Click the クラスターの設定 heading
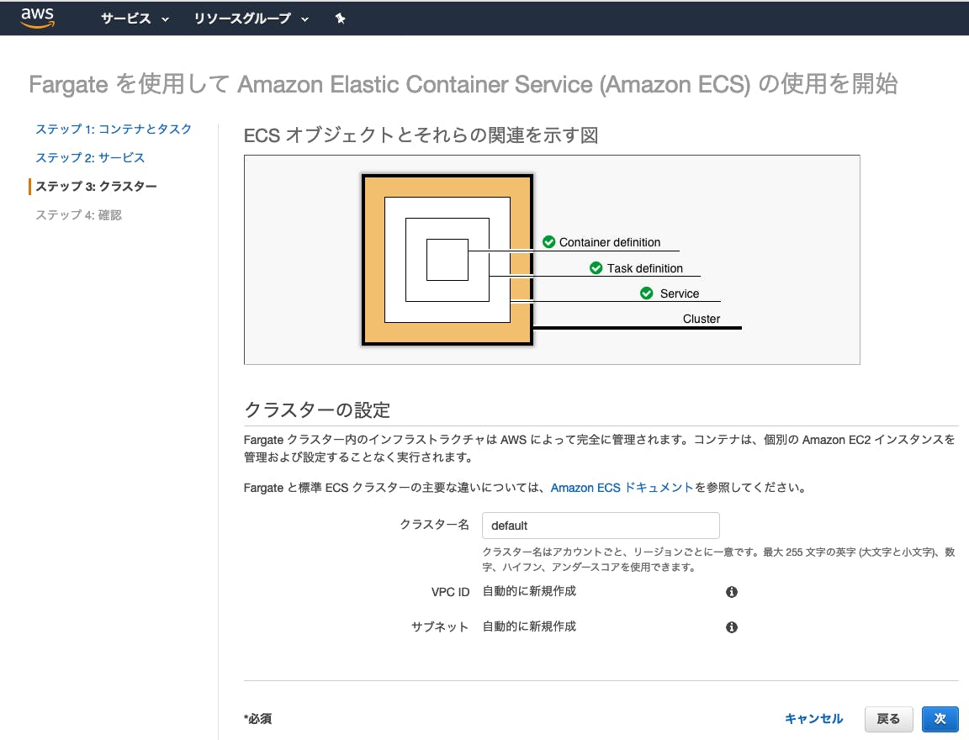 [317, 410]
